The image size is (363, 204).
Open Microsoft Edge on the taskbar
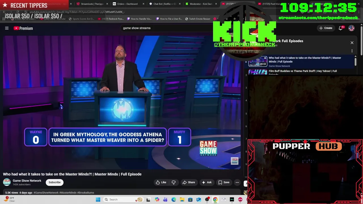174,199
